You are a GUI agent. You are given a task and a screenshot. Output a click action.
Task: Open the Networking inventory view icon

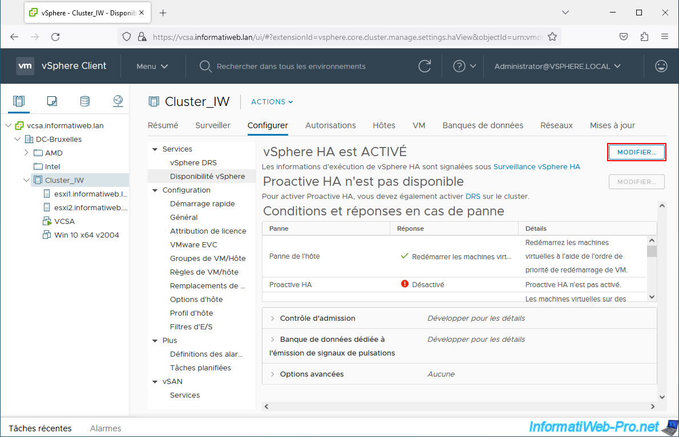point(118,101)
